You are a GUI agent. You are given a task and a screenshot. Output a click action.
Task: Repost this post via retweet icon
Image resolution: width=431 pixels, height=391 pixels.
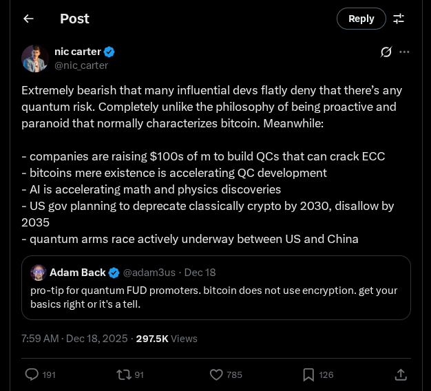(x=123, y=374)
